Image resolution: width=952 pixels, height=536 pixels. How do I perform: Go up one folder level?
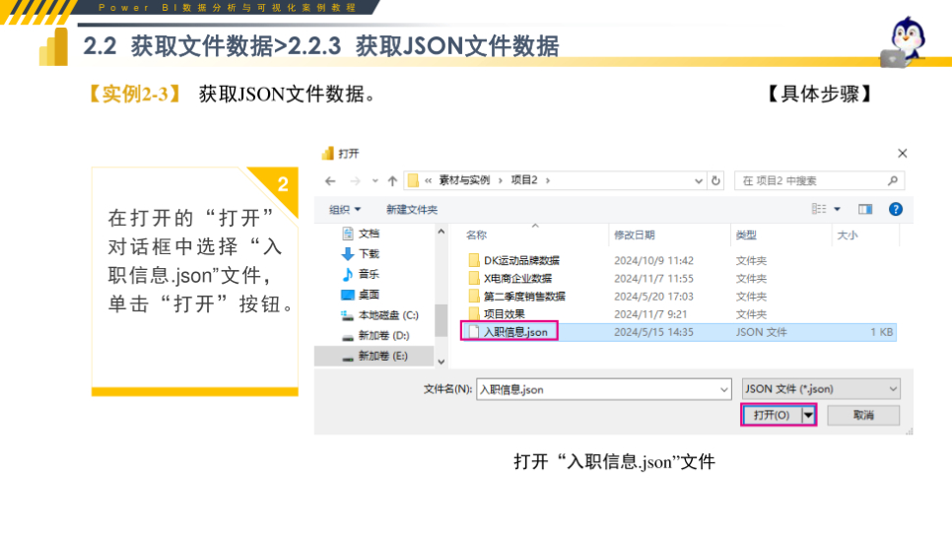(392, 181)
